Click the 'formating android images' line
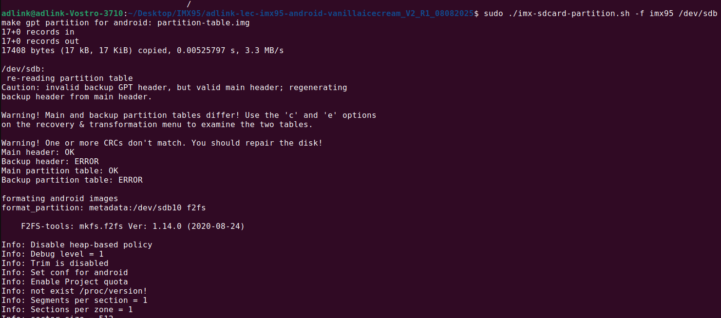 click(x=60, y=199)
